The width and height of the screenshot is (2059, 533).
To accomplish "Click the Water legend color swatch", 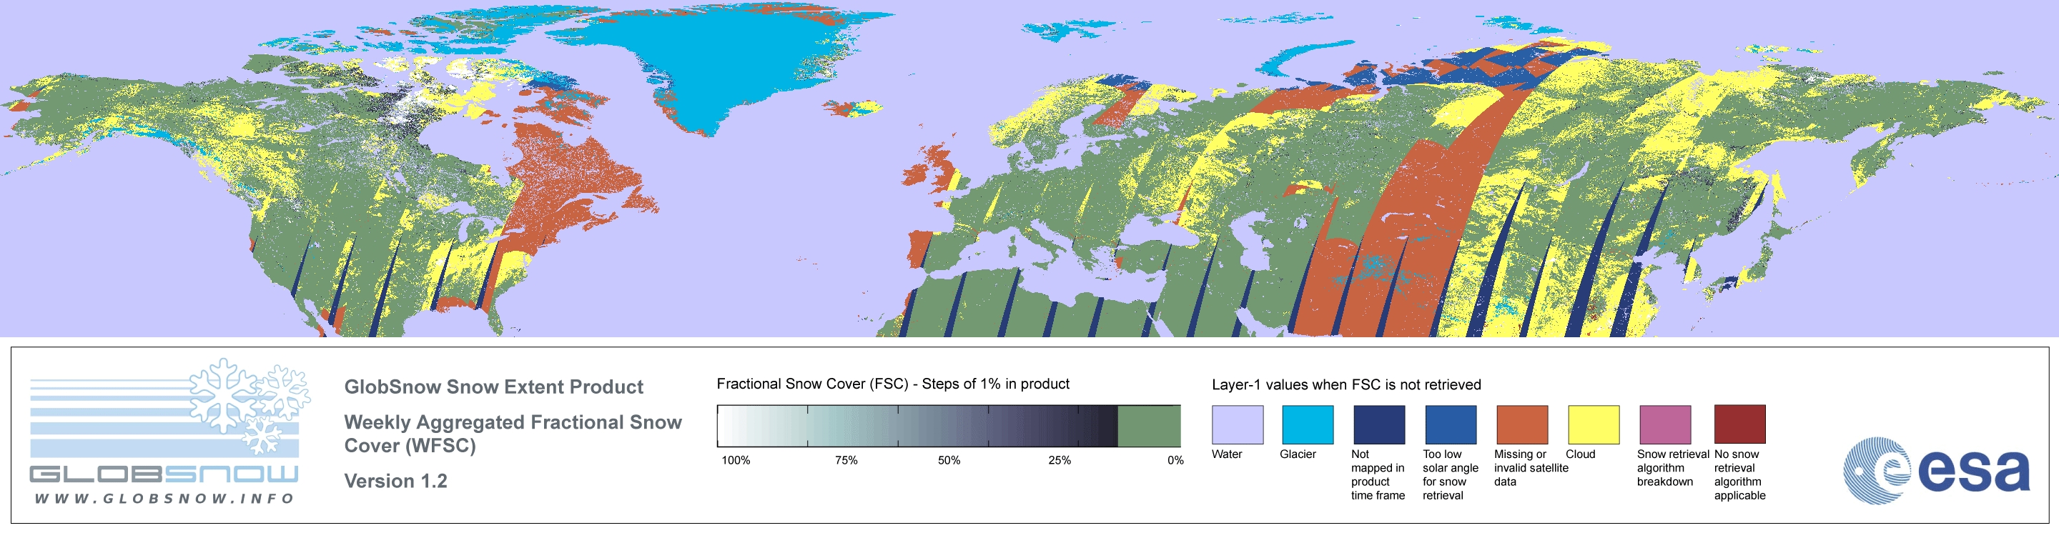I will 1238,424.
